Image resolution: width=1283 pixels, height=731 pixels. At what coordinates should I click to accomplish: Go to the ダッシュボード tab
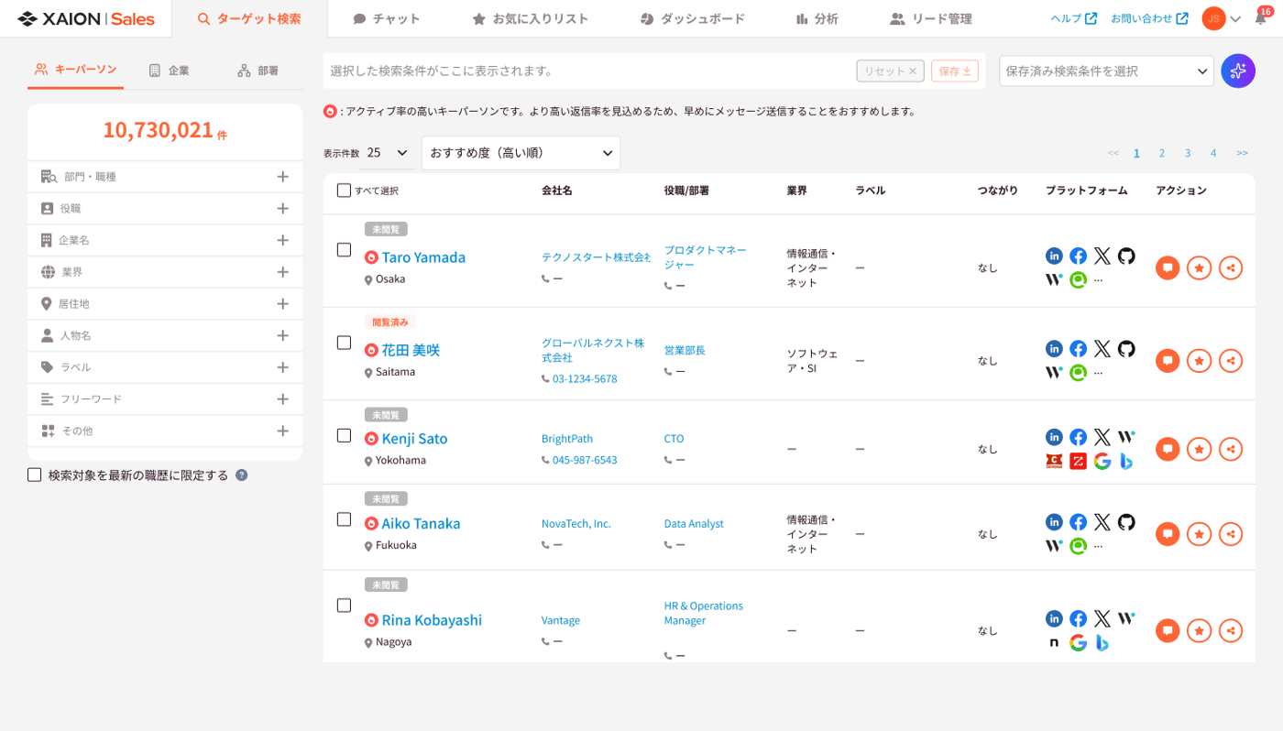point(692,18)
